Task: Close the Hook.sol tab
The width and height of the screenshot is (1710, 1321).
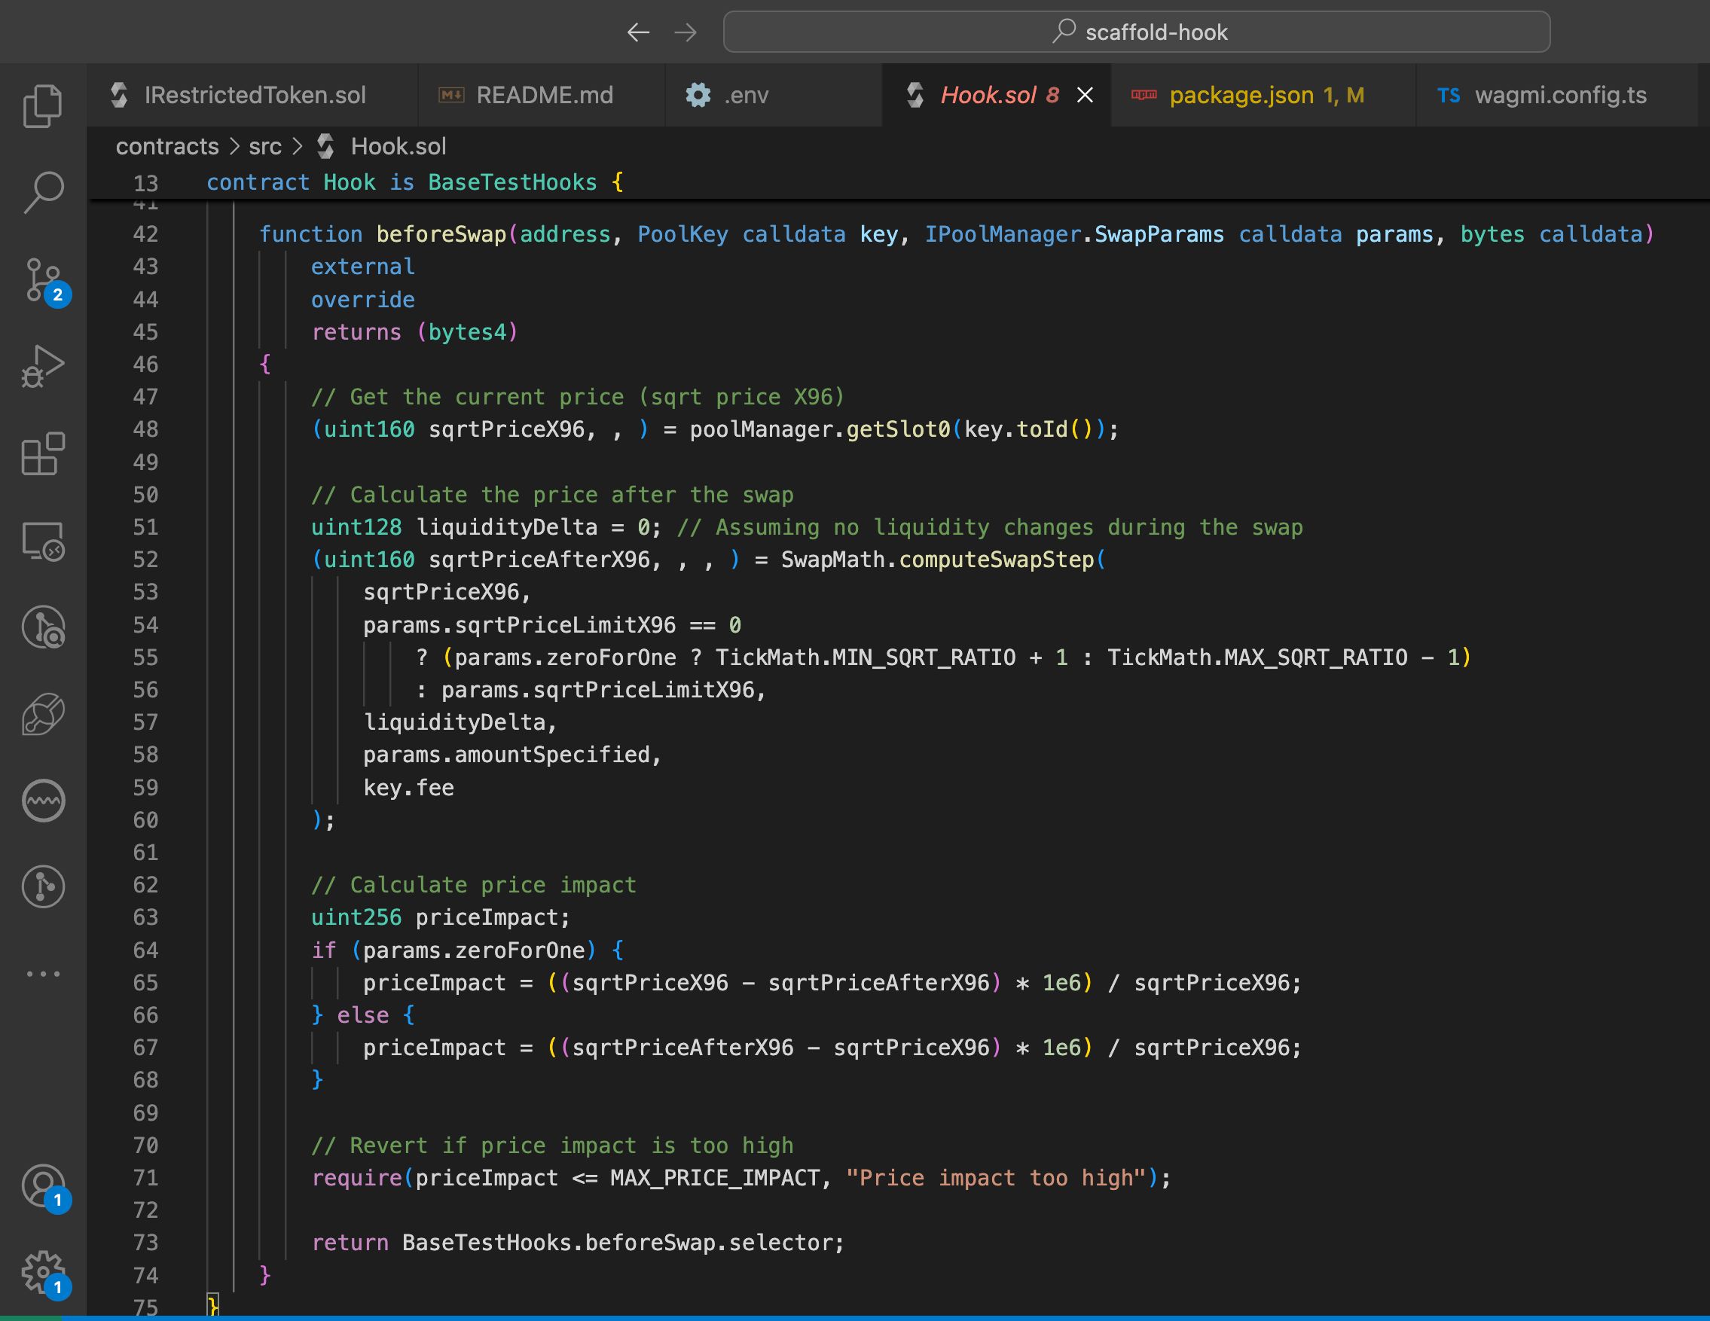Action: [1086, 95]
